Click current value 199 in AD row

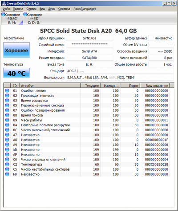(96, 150)
